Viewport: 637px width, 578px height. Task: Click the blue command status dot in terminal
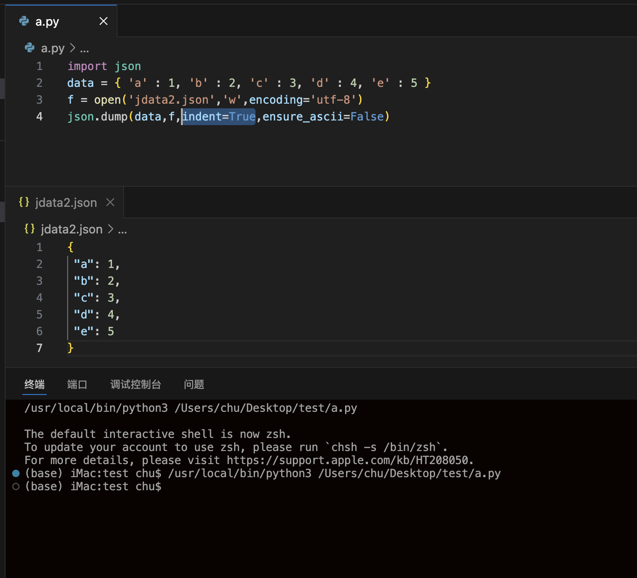click(16, 473)
